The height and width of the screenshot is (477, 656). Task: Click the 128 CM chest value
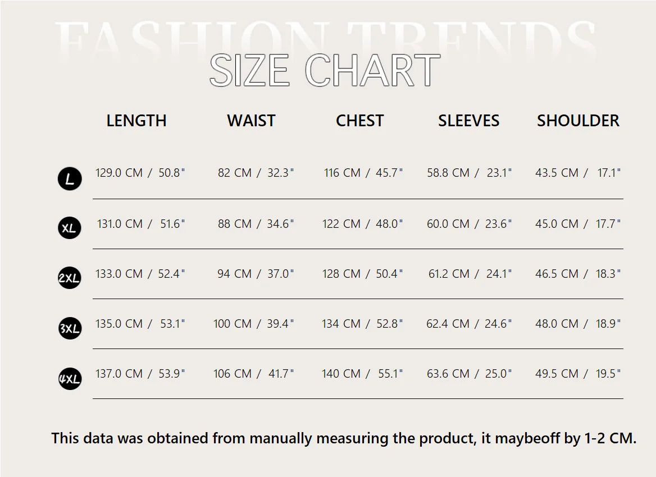(341, 274)
